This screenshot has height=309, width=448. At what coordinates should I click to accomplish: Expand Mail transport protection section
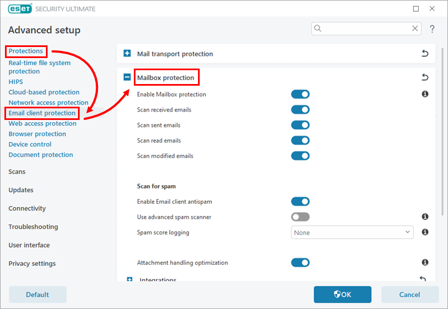(x=127, y=54)
